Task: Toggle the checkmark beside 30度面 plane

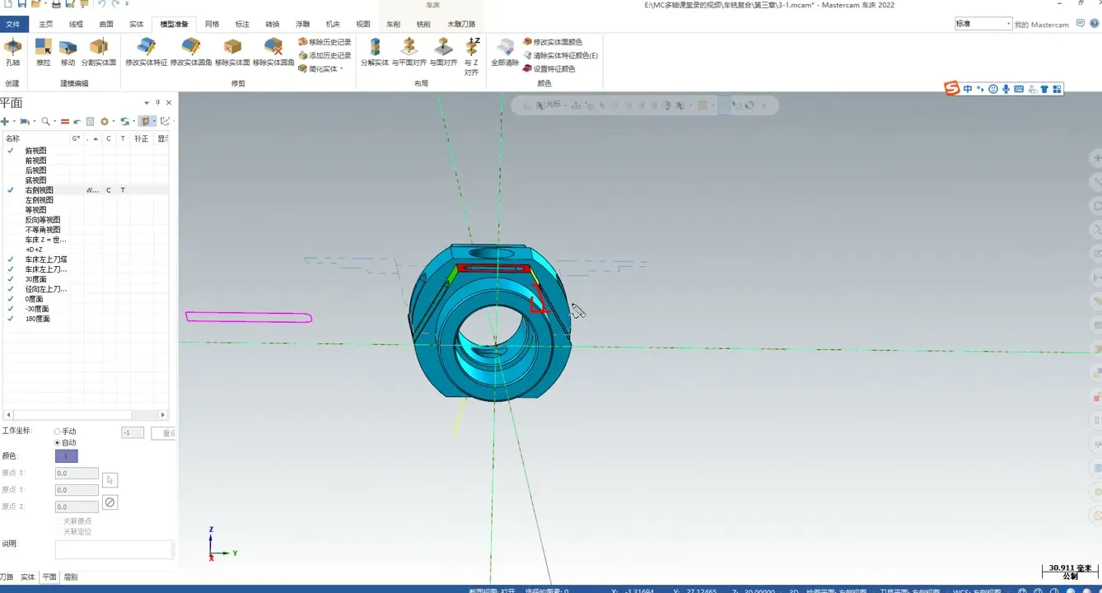Action: tap(11, 279)
